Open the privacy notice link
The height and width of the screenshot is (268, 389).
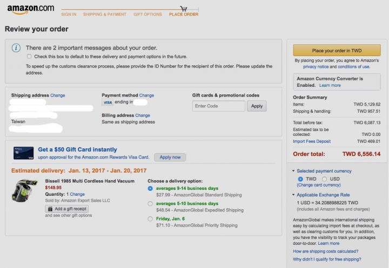click(316, 67)
